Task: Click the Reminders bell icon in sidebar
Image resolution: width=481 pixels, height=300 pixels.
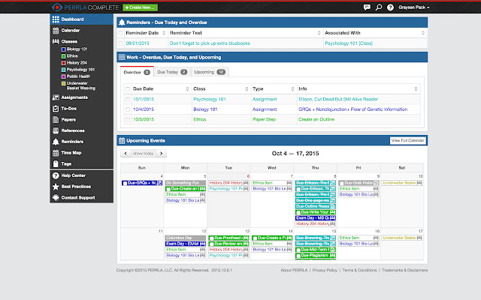Action: pos(56,141)
